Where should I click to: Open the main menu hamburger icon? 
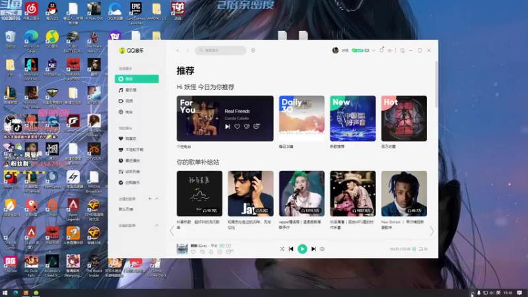point(389,51)
